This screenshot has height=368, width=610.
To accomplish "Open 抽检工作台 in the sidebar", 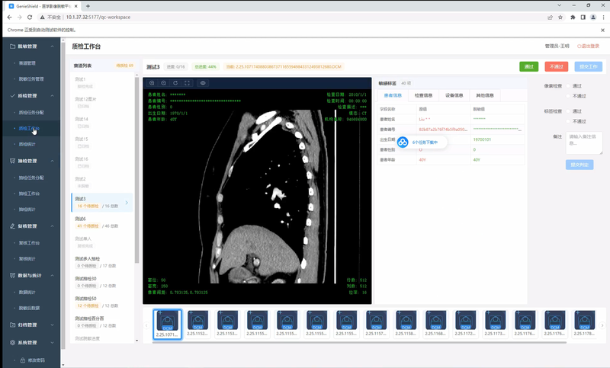I will [x=29, y=194].
